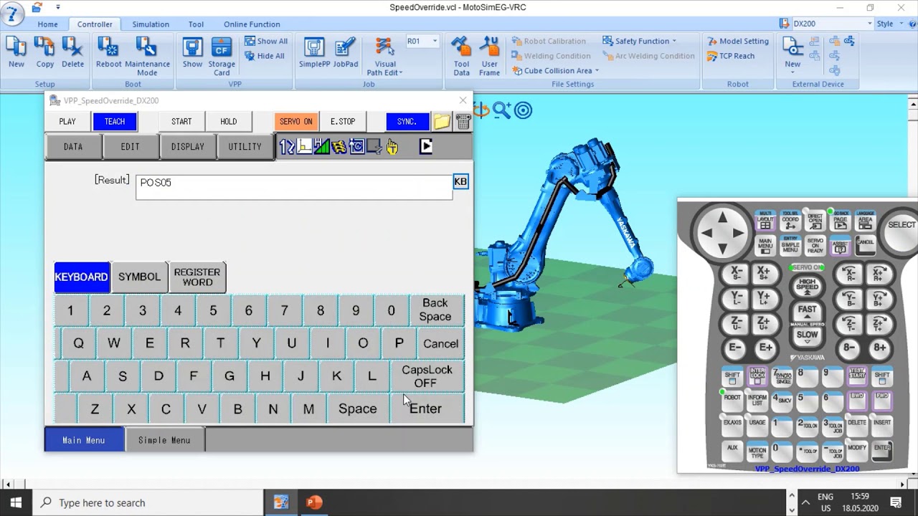Open Tool Data settings
Viewport: 918px width, 516px height.
[x=461, y=57]
